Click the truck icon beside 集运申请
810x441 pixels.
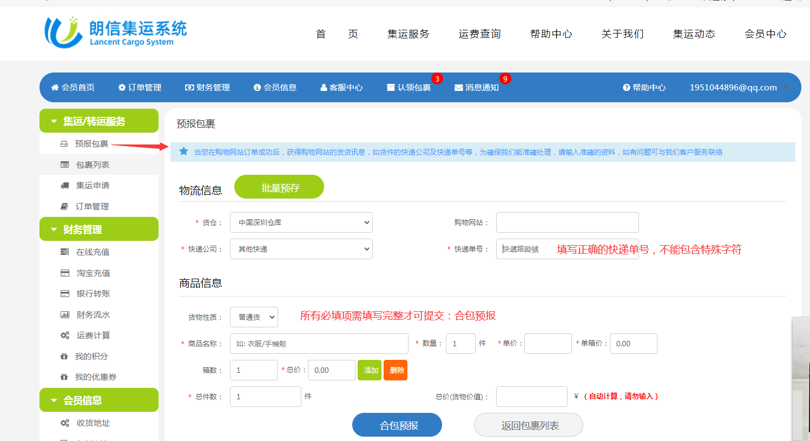65,186
